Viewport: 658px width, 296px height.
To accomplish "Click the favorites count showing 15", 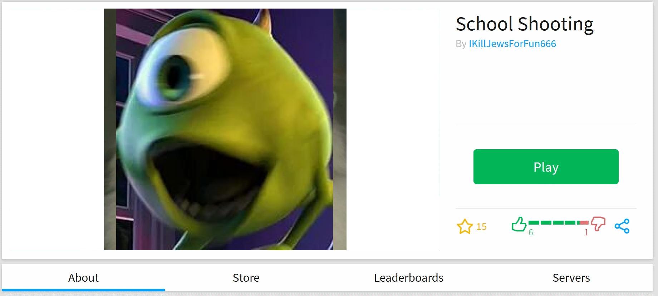I will tap(481, 226).
